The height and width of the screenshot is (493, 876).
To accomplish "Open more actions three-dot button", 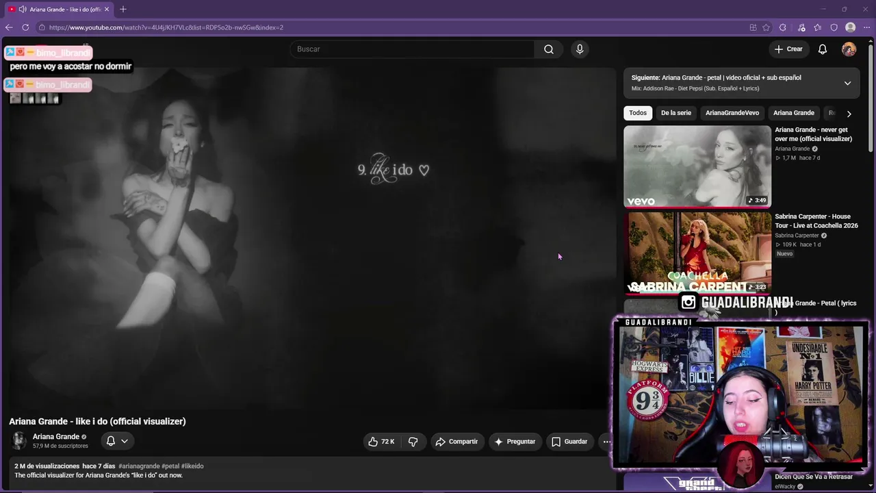I will click(606, 442).
